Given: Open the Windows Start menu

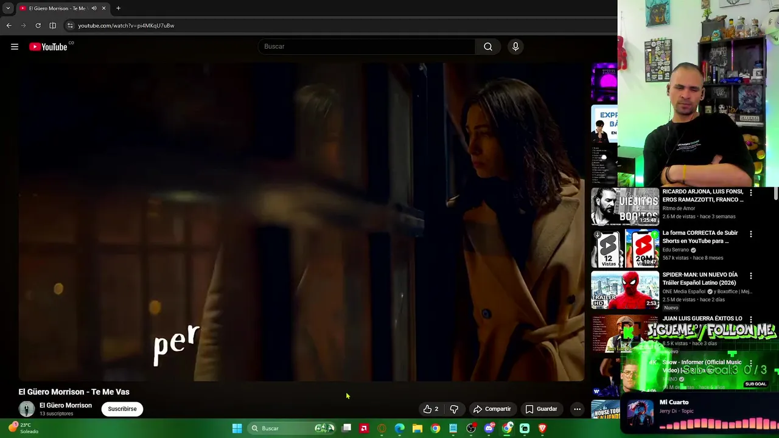Looking at the screenshot, I should click(x=237, y=428).
